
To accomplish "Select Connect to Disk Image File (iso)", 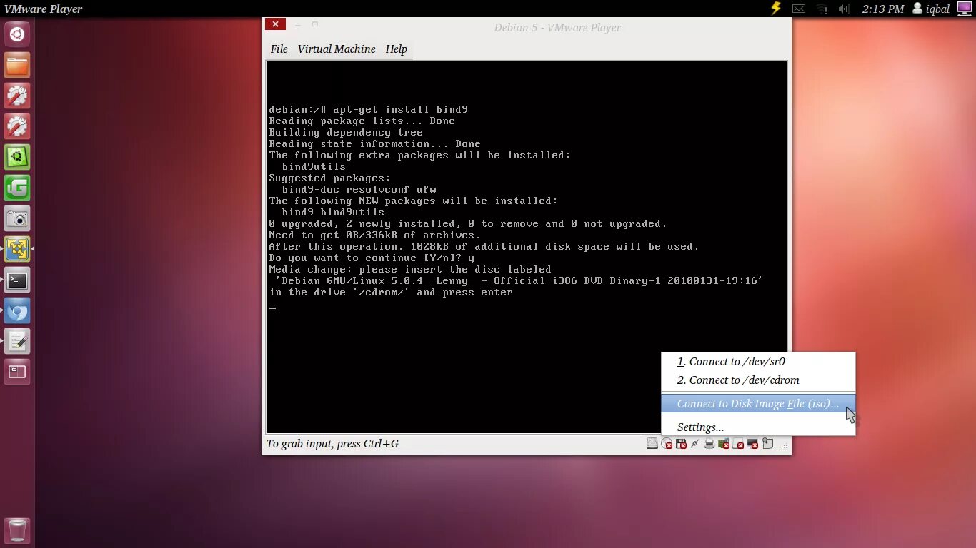I will pyautogui.click(x=758, y=404).
